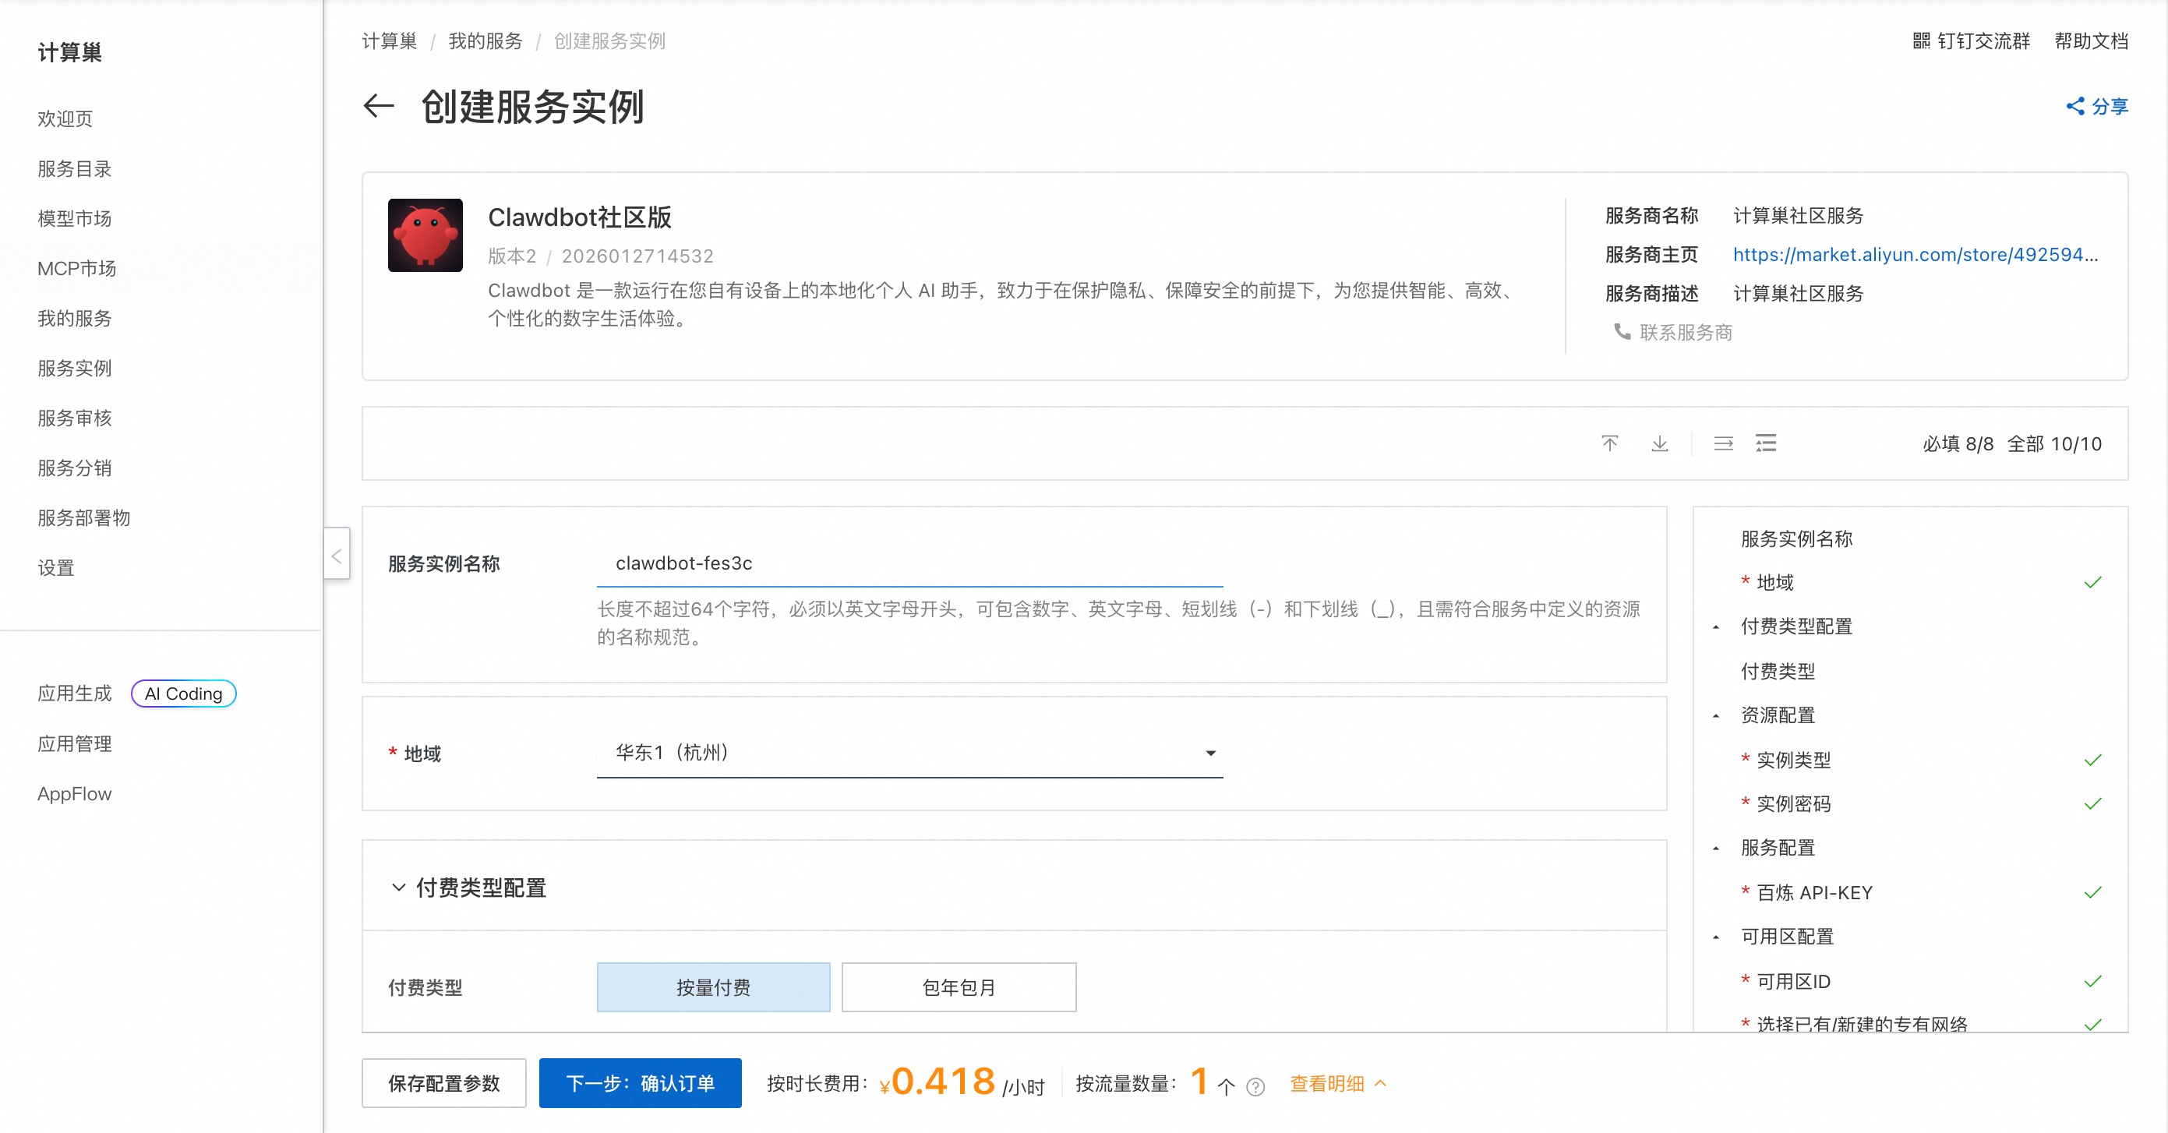2168x1133 pixels.
Task: Collapse the 付费类型配置 section
Action: point(400,888)
